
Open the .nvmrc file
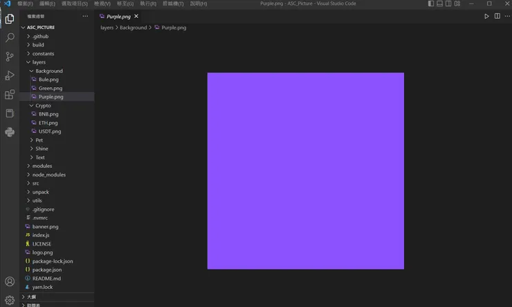tap(57, 218)
